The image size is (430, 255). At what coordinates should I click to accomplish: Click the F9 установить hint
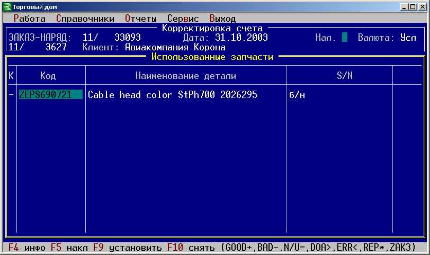tap(127, 248)
